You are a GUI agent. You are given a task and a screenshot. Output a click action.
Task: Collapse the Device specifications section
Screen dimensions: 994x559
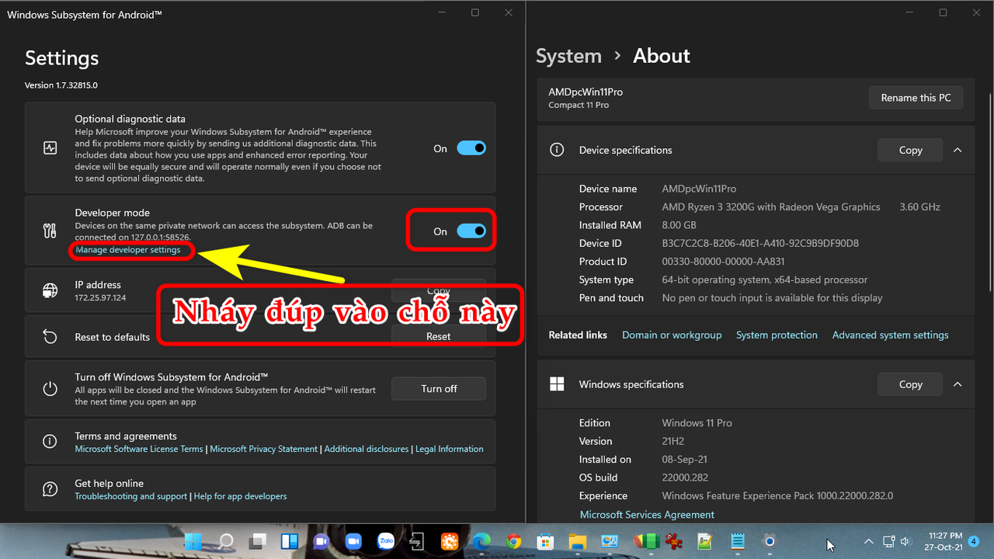click(958, 150)
